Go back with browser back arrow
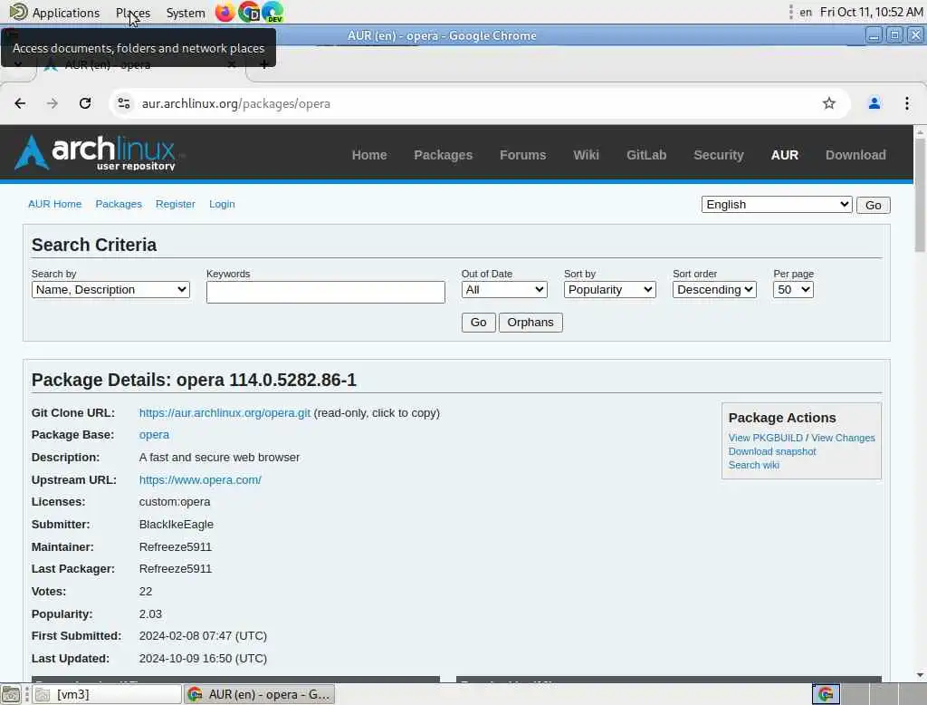The height and width of the screenshot is (705, 927). coord(20,103)
